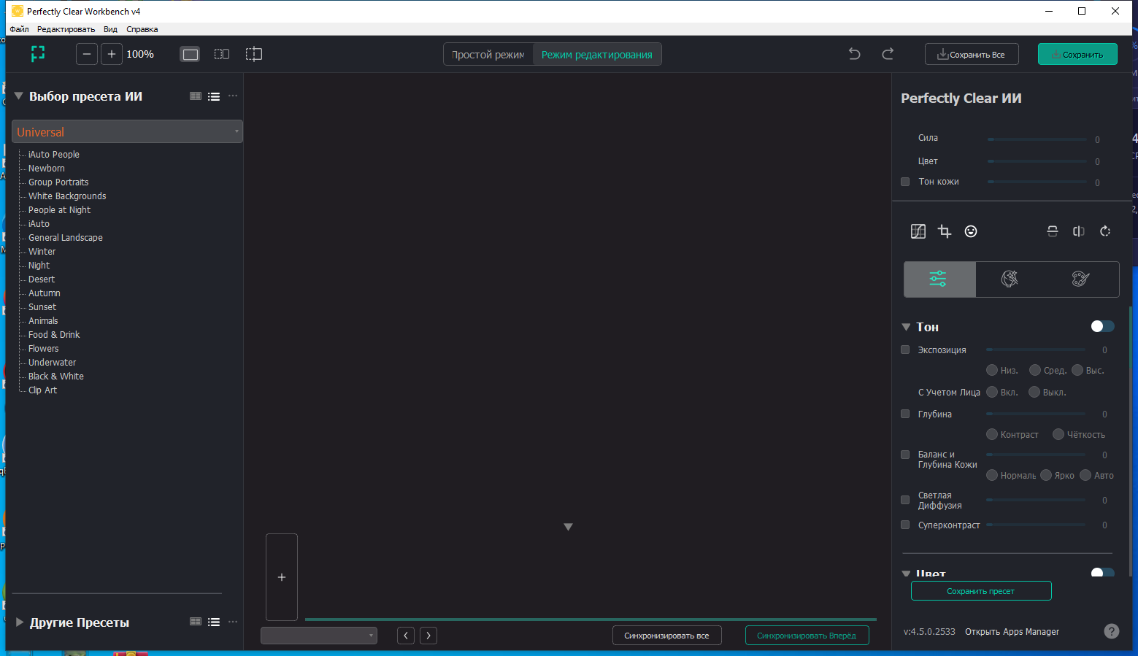Open the Universal preset category dropdown
Viewport: 1138px width, 656px height.
(x=235, y=131)
